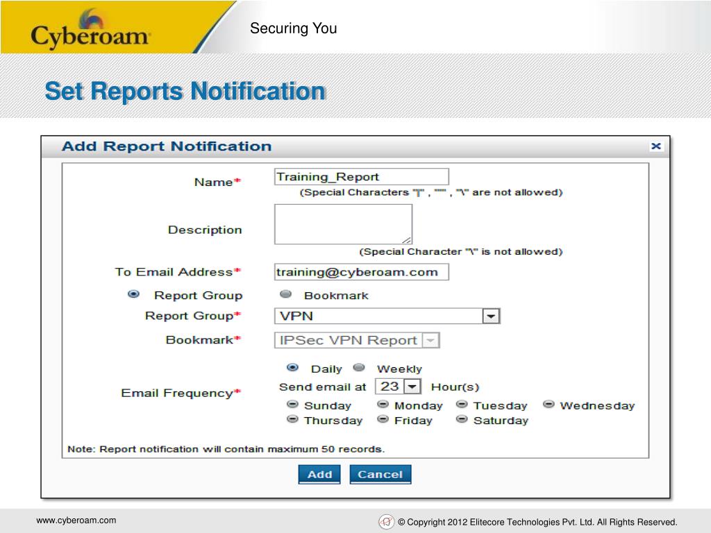Open the send email hour dropdown
This screenshot has width=711, height=533.
(x=398, y=387)
